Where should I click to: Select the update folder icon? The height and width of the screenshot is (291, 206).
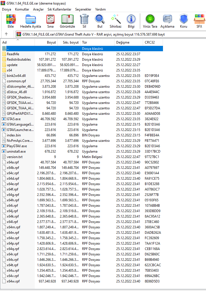point(4,65)
